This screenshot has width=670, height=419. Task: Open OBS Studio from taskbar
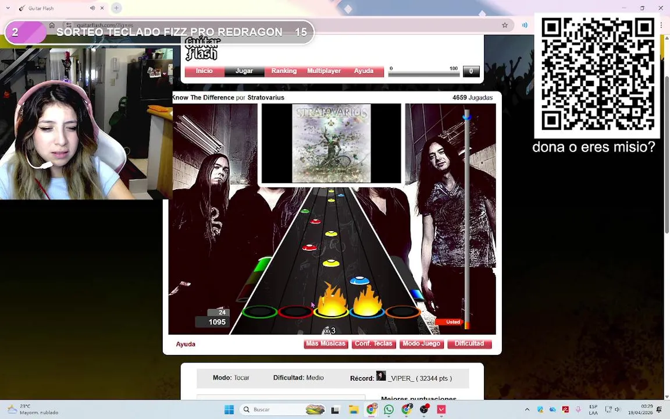[x=425, y=410]
